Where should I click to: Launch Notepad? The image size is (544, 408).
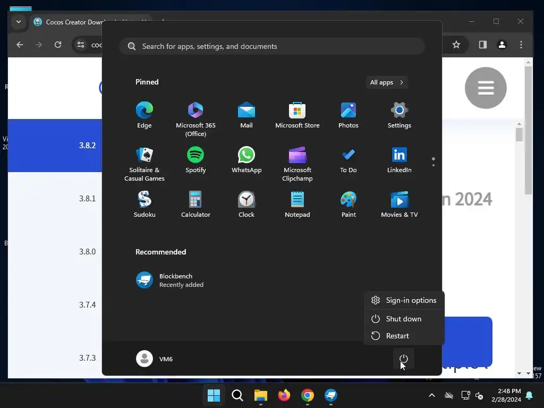(297, 205)
